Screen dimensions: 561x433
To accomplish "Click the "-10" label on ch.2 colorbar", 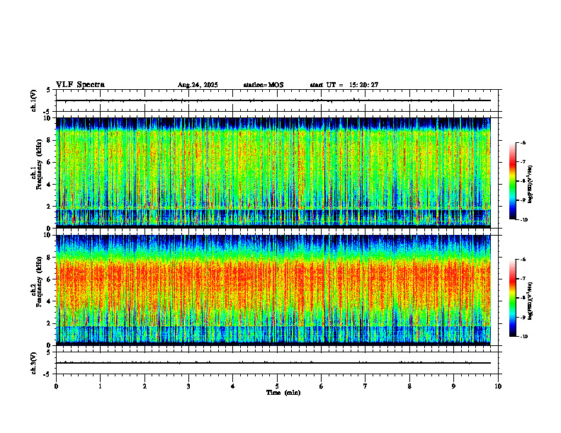I will tap(524, 337).
